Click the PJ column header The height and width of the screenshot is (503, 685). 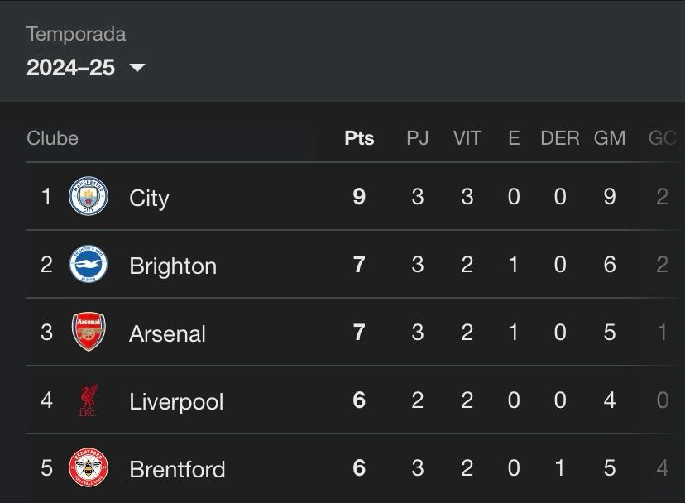click(x=417, y=138)
